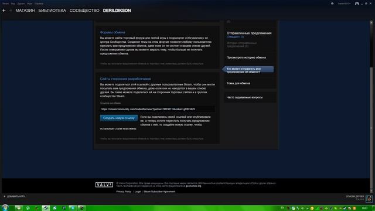Click the system tray clock

[364, 209]
